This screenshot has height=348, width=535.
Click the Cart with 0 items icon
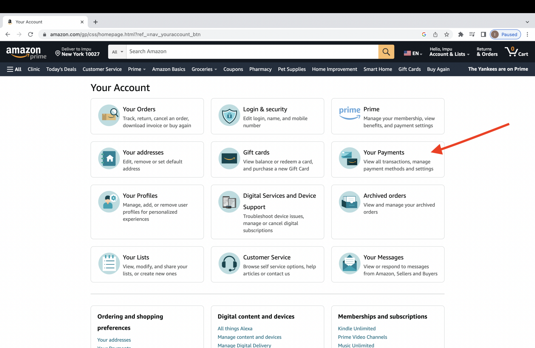(x=511, y=51)
